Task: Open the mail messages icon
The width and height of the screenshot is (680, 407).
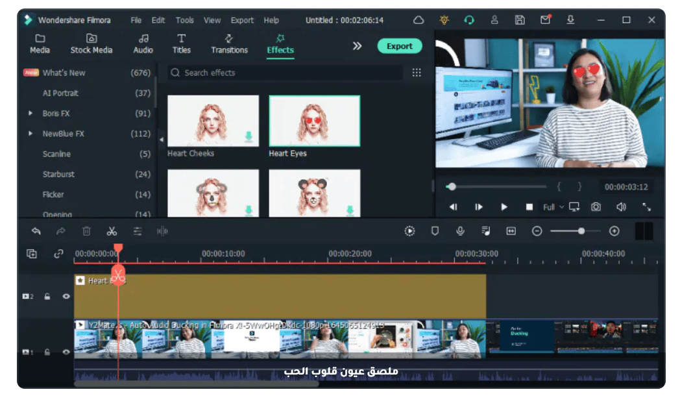Action: click(x=545, y=19)
